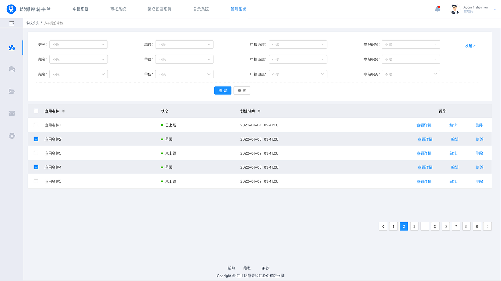Uncheck the checkbox for 应用名称2

coord(36,139)
